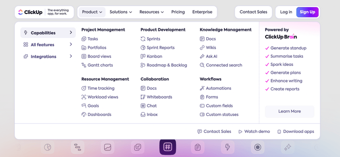Screen dimensions: 340x157
Task: Open the Product dropdown menu
Action: tap(92, 12)
